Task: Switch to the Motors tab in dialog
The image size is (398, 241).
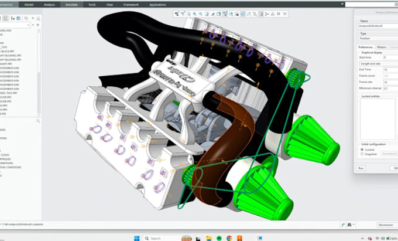Action: pos(382,47)
